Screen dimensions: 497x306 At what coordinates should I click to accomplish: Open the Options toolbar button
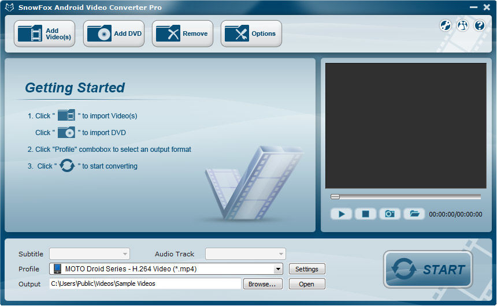coord(251,33)
